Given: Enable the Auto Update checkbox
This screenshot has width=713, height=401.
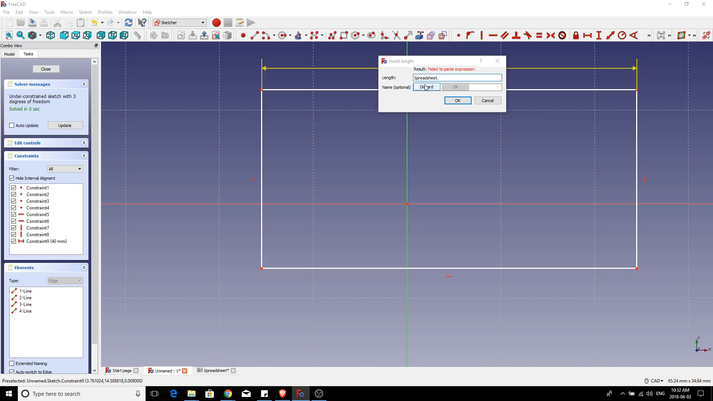Looking at the screenshot, I should [12, 125].
